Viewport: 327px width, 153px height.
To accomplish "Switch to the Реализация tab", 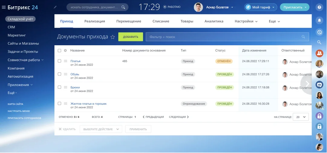I will point(95,21).
